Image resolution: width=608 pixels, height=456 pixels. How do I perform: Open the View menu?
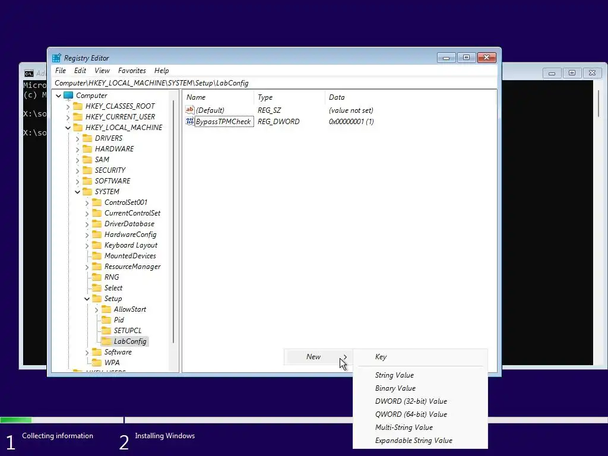coord(102,71)
